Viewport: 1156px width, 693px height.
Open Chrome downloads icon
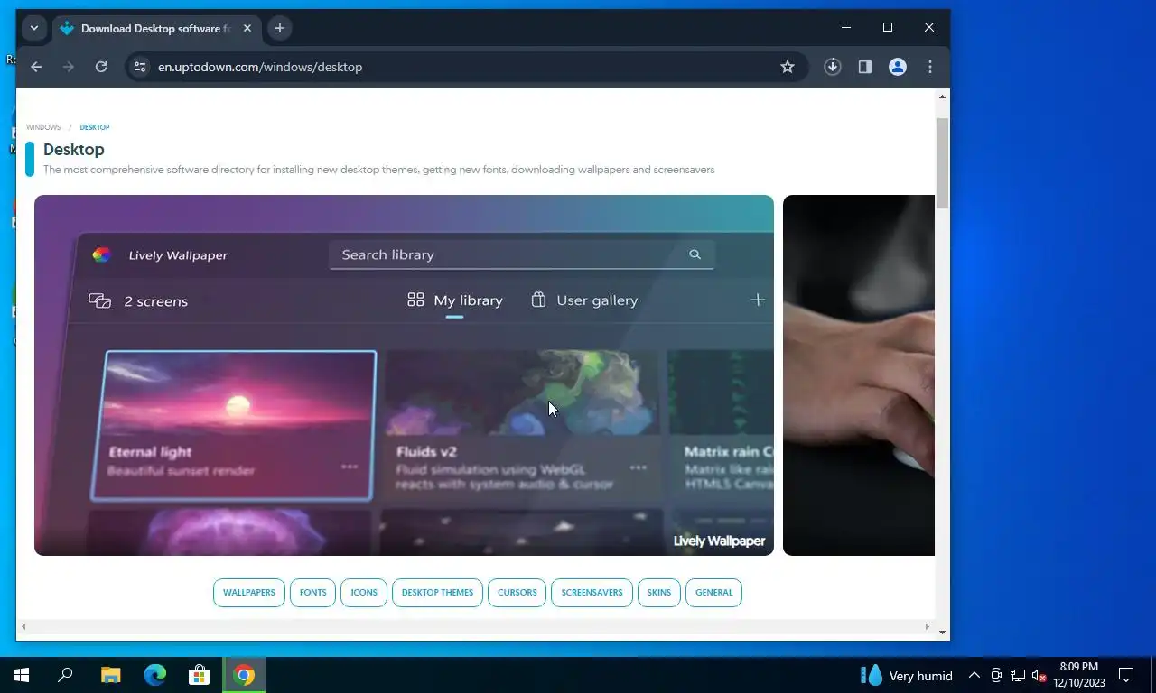[833, 67]
